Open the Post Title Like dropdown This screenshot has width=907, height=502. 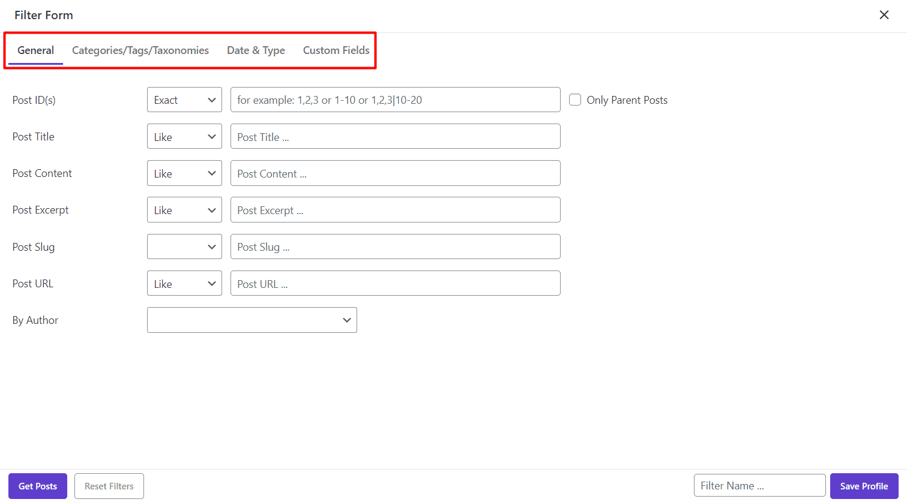pos(184,136)
